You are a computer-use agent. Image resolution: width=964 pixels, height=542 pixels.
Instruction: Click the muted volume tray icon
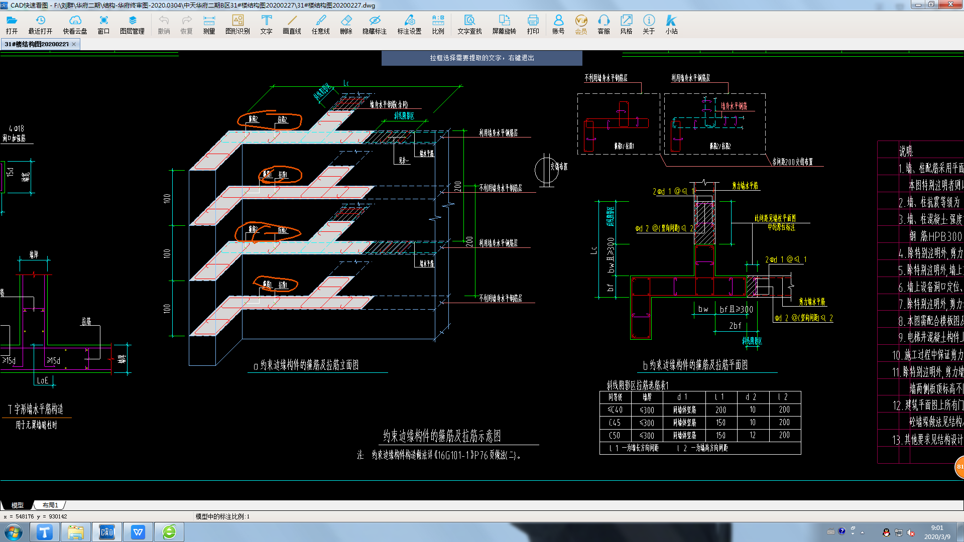pos(911,532)
